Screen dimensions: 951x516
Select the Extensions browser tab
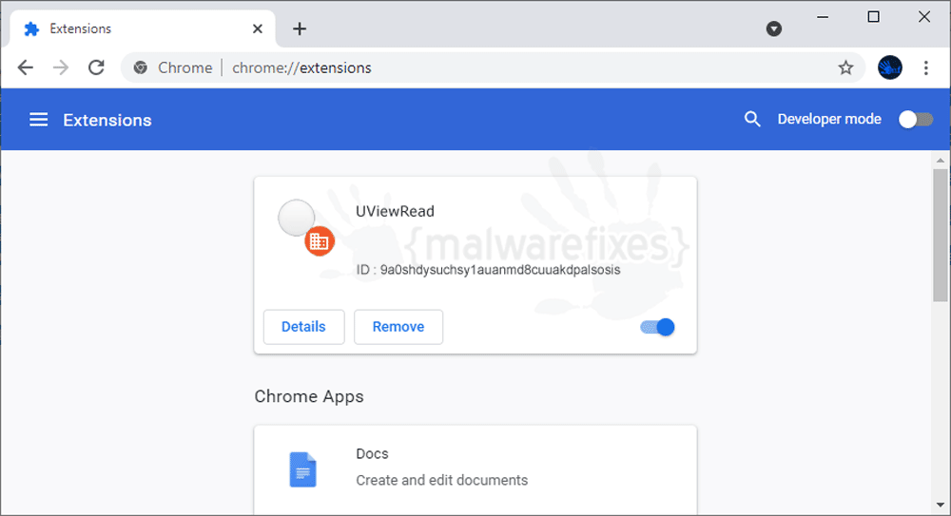coord(143,29)
